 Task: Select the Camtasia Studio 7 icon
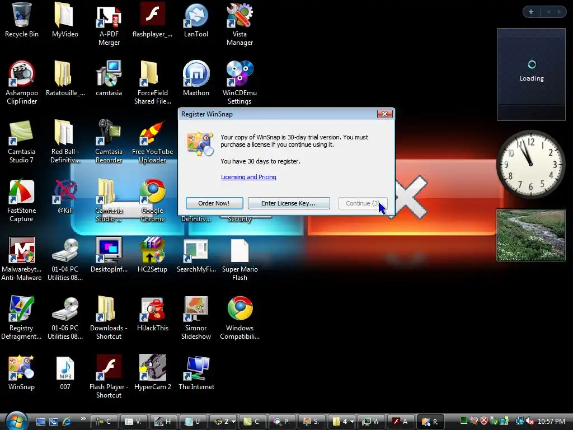tap(21, 132)
